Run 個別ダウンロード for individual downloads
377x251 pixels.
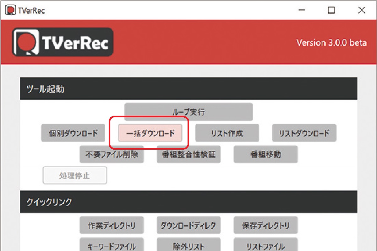(74, 133)
